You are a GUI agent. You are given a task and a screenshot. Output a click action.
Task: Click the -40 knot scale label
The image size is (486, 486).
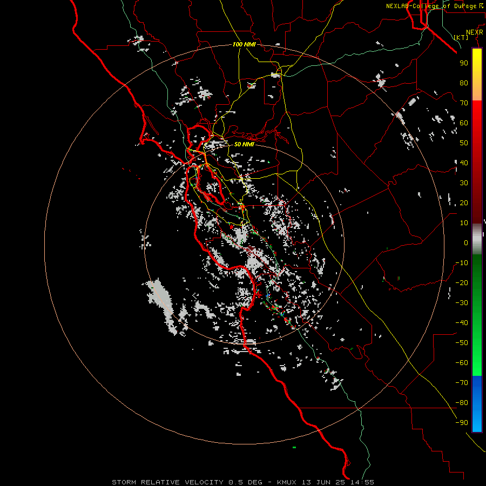pyautogui.click(x=462, y=323)
